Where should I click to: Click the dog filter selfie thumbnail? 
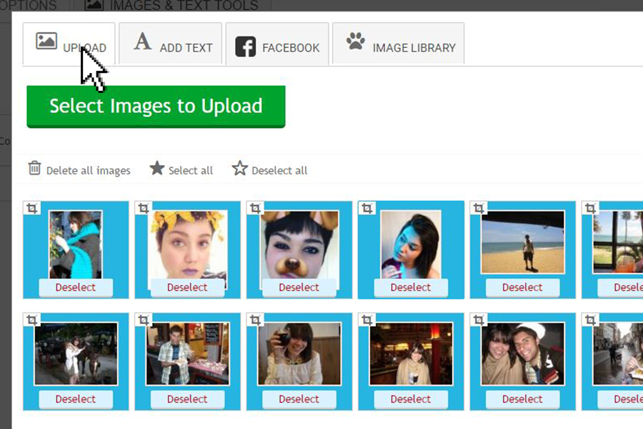pos(299,245)
